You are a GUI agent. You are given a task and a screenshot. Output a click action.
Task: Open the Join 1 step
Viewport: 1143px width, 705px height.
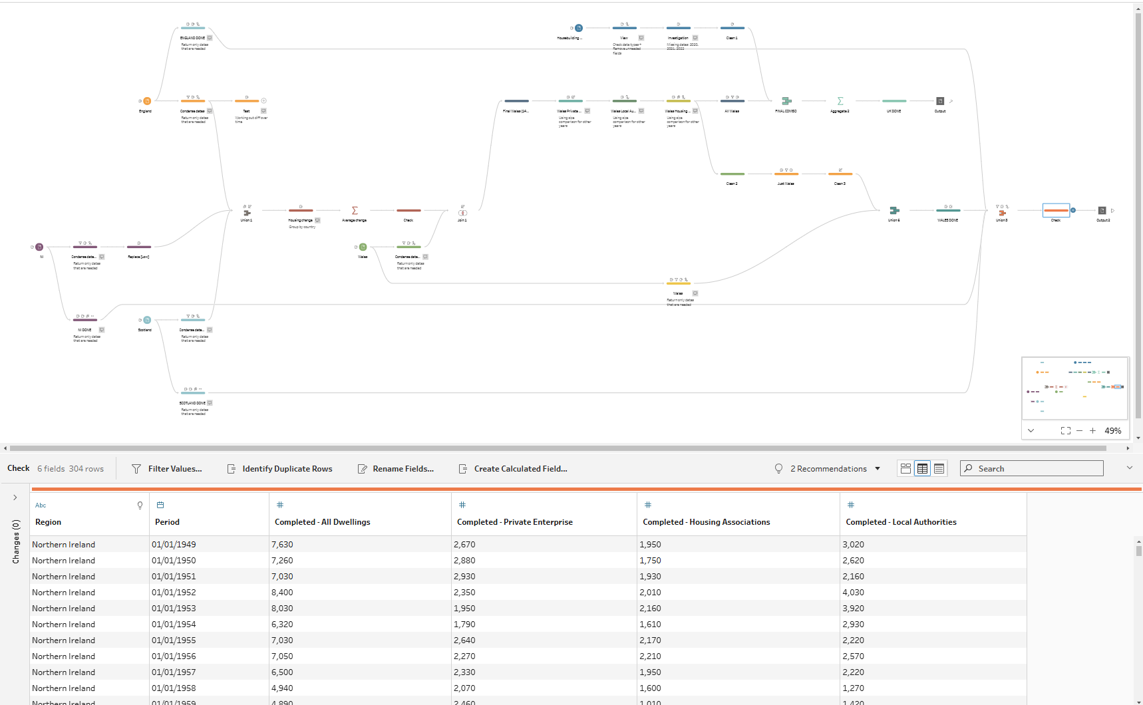click(462, 213)
